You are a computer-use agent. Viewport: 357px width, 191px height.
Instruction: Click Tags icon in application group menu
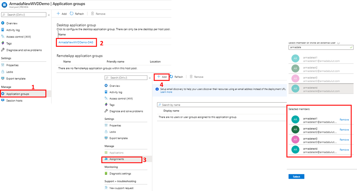[106, 105]
